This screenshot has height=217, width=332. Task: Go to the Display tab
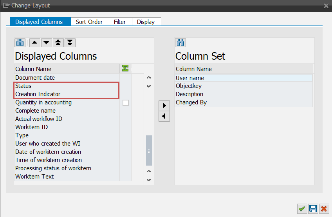coord(146,22)
